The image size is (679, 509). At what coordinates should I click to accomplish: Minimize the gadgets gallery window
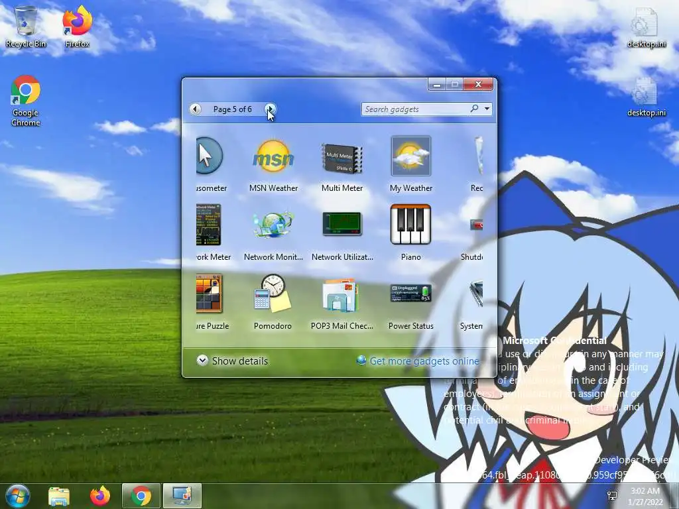tap(437, 84)
